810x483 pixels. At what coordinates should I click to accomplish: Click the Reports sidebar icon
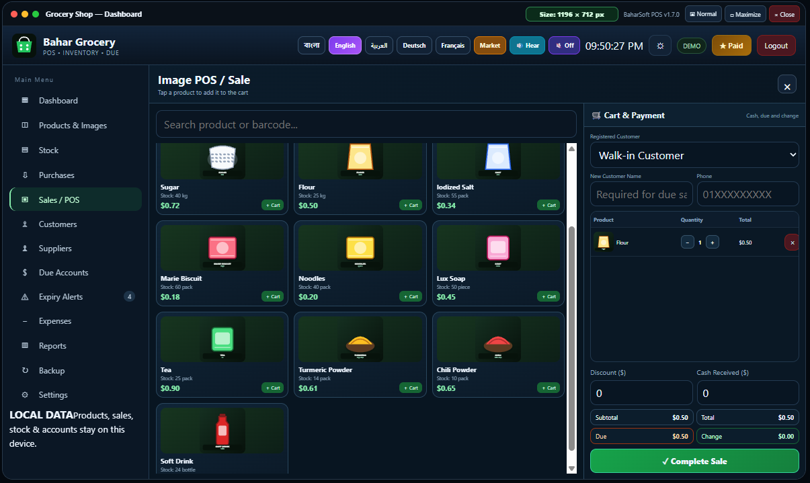coord(25,346)
